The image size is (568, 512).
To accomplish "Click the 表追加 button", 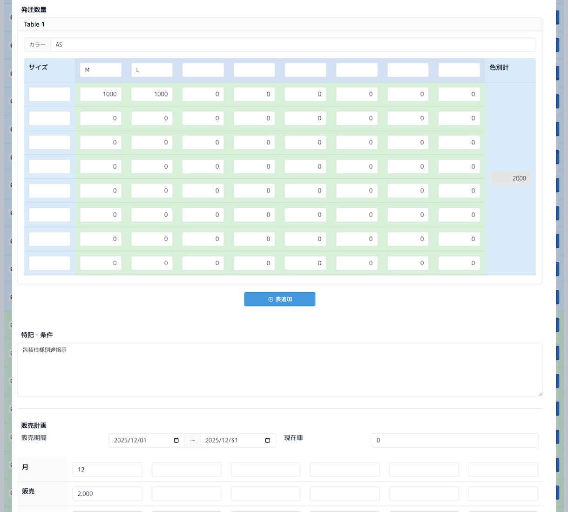I will click(x=280, y=299).
